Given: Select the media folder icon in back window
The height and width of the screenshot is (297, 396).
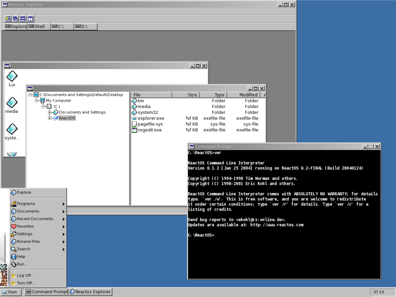Looking at the screenshot, I should [x=12, y=103].
